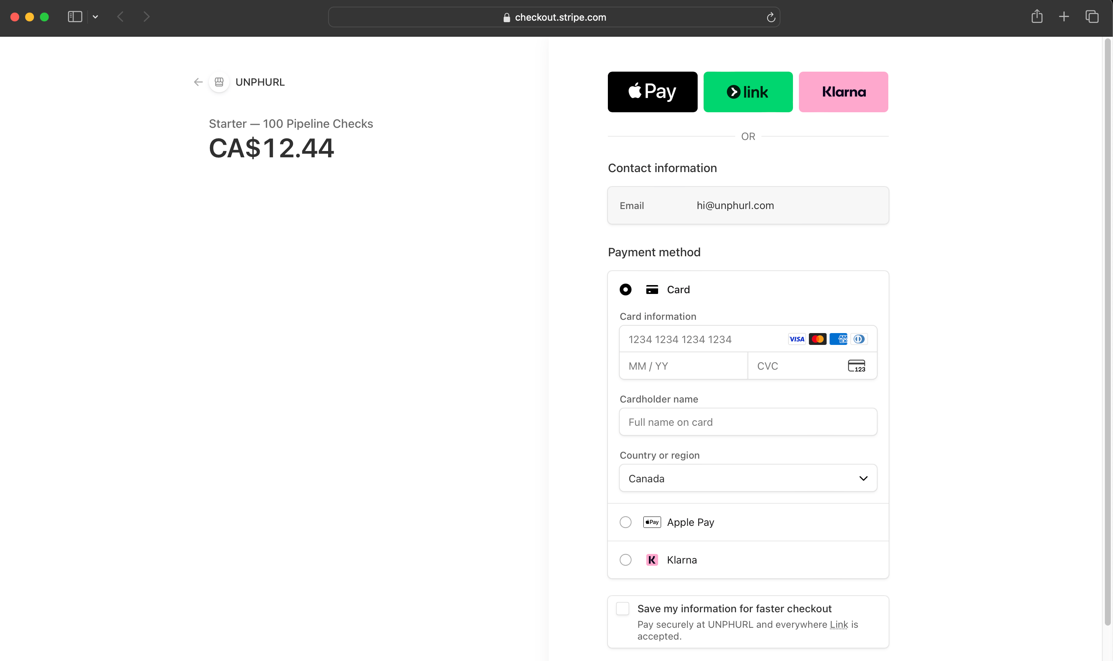Open the Country or region Canada dropdown
The image size is (1113, 661).
tap(748, 478)
